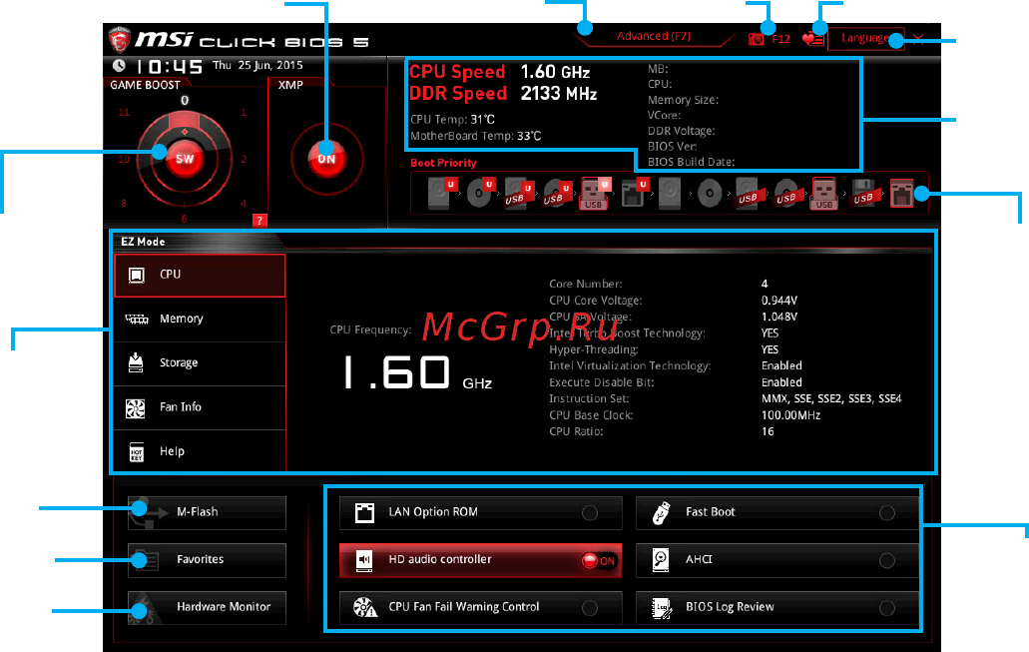This screenshot has height=652, width=1029.
Task: Take a screenshot with the F12 camera icon
Action: click(756, 39)
